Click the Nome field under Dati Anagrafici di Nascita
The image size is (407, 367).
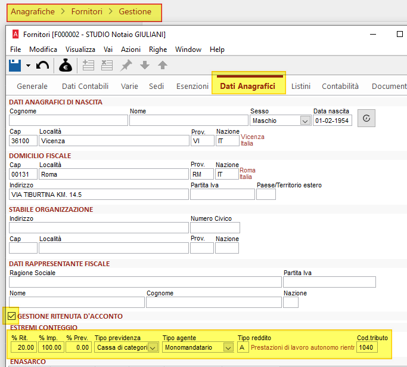click(189, 121)
